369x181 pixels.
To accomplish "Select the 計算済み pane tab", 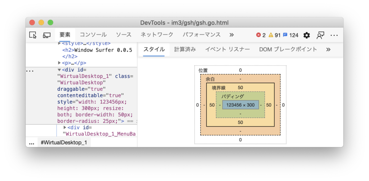I will [185, 49].
